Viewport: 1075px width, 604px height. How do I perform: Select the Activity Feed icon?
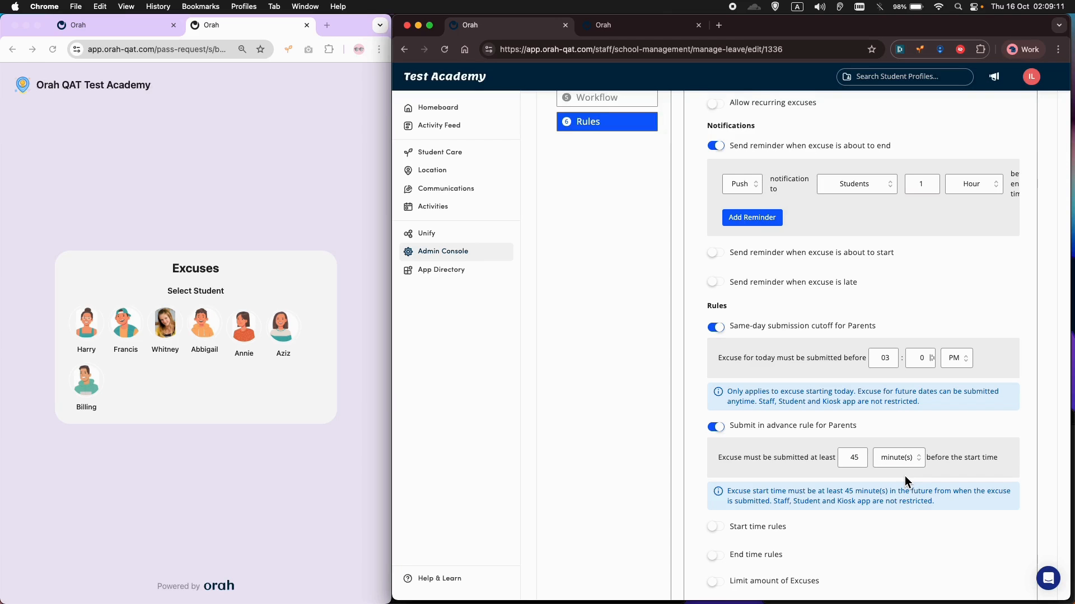408,125
